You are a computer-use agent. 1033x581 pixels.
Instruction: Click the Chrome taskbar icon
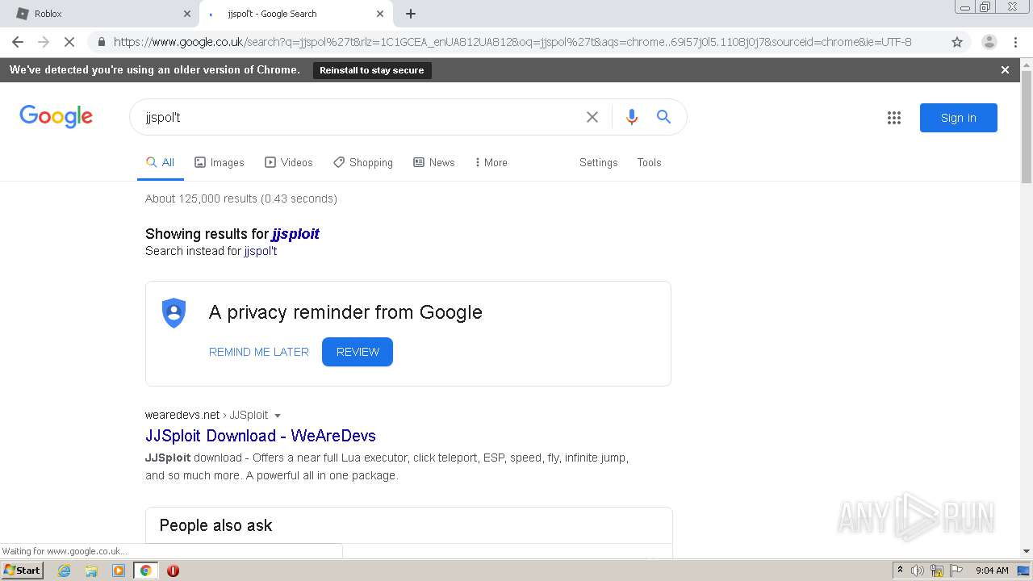pos(146,571)
